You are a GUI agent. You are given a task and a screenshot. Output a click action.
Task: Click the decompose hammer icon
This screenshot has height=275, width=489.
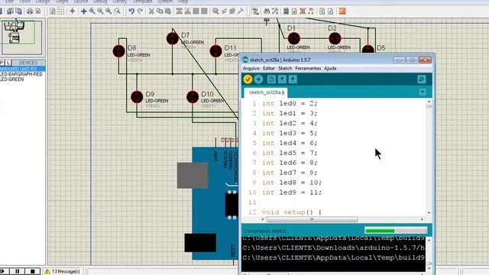coord(241,11)
